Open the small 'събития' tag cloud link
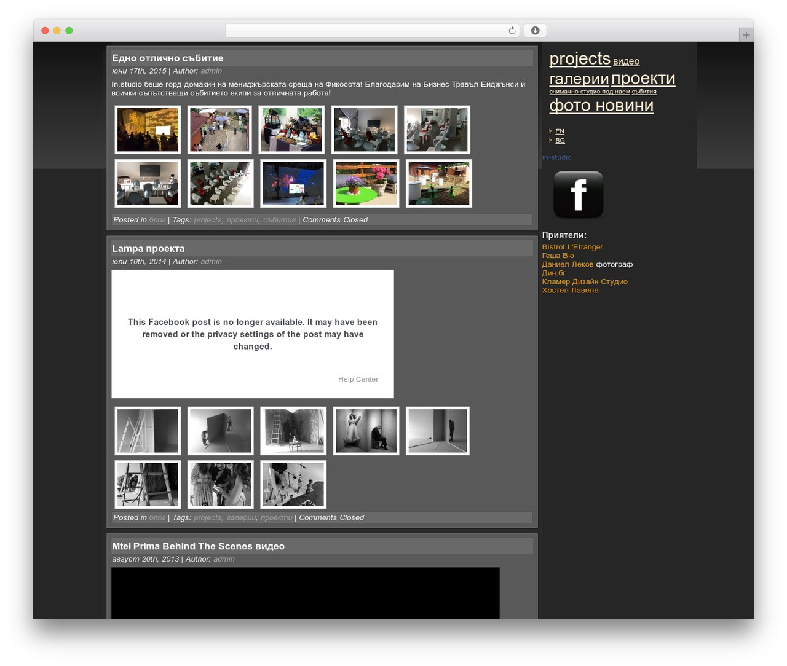The width and height of the screenshot is (787, 666). pyautogui.click(x=644, y=92)
